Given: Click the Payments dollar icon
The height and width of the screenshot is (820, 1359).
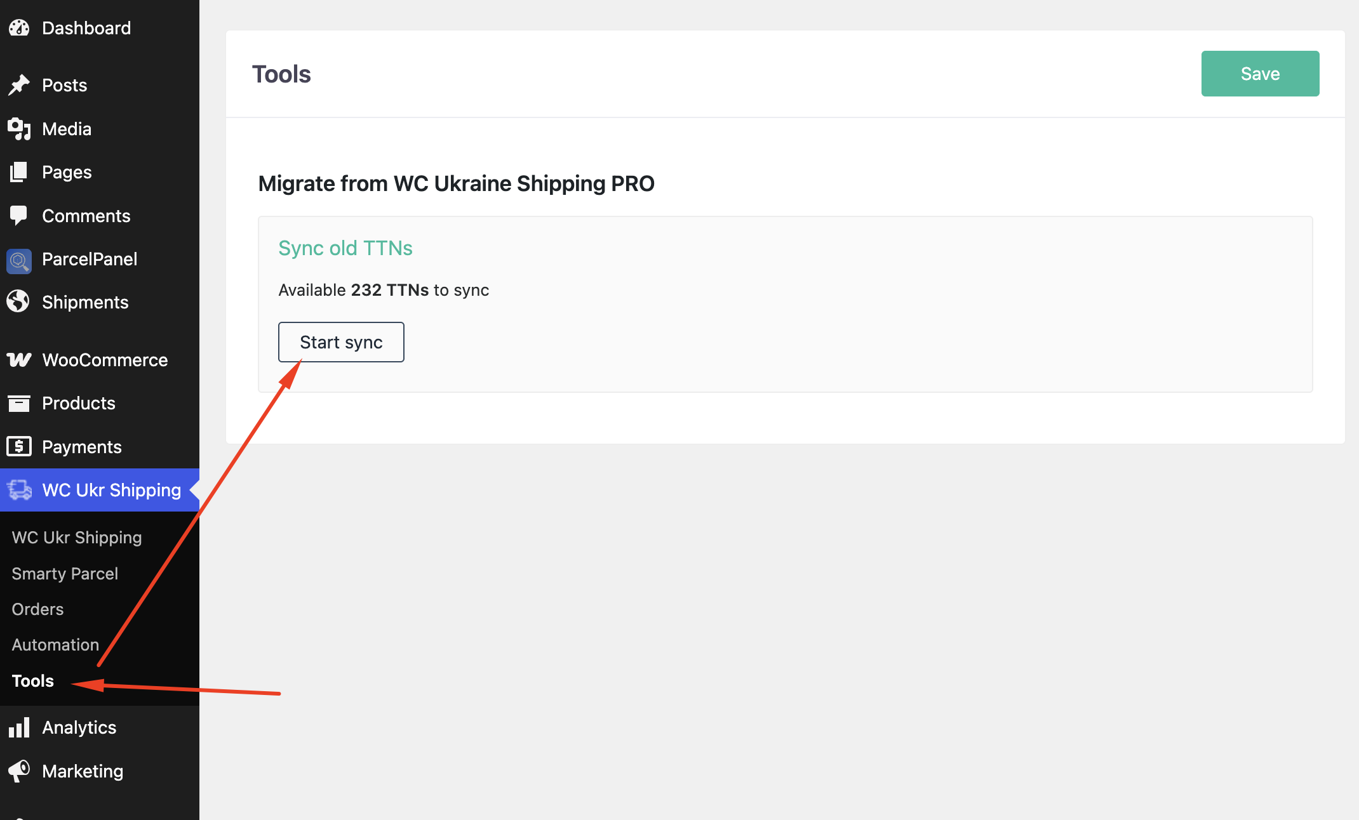Looking at the screenshot, I should 19,447.
